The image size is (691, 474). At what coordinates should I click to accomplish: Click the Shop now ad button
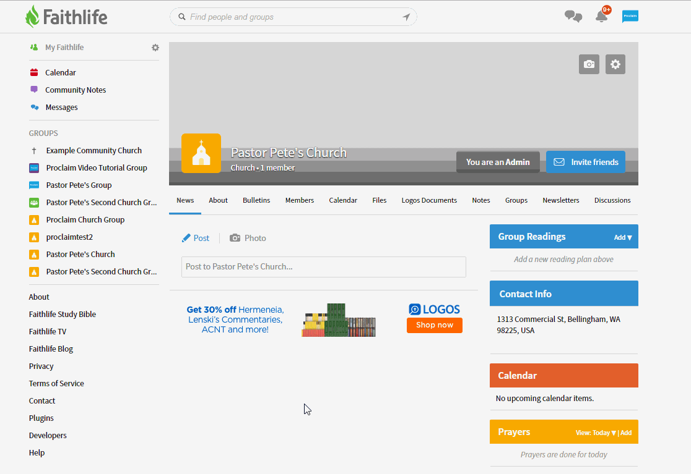tap(434, 325)
